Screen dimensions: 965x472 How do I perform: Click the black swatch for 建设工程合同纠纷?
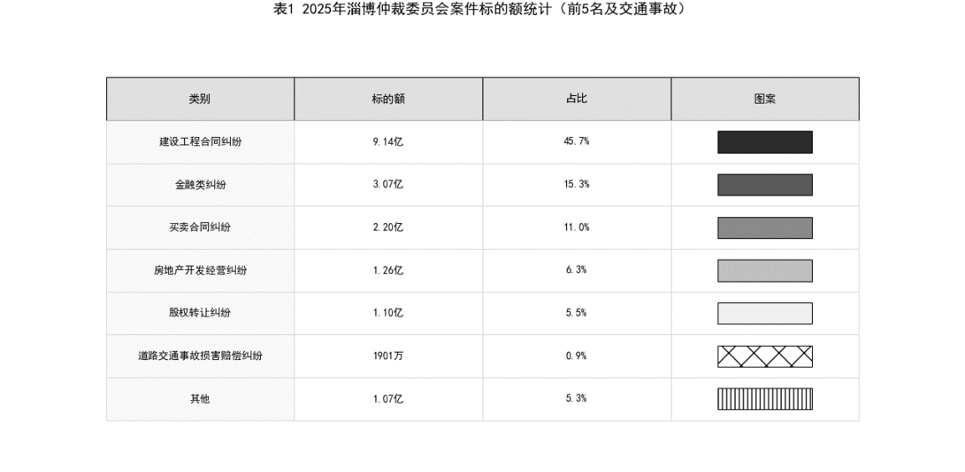coord(764,142)
